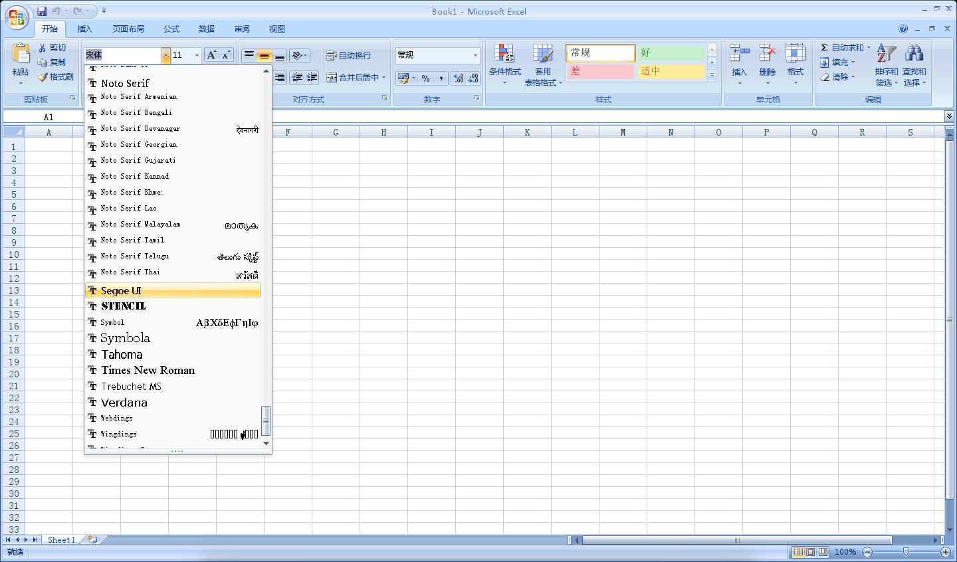957x562 pixels.
Task: Open number format (常规) combo box
Action: 438,55
